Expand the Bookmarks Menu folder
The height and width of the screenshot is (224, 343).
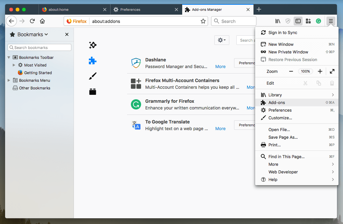click(x=9, y=80)
